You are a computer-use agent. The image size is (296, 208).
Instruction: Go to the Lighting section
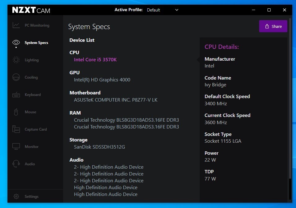pyautogui.click(x=32, y=60)
